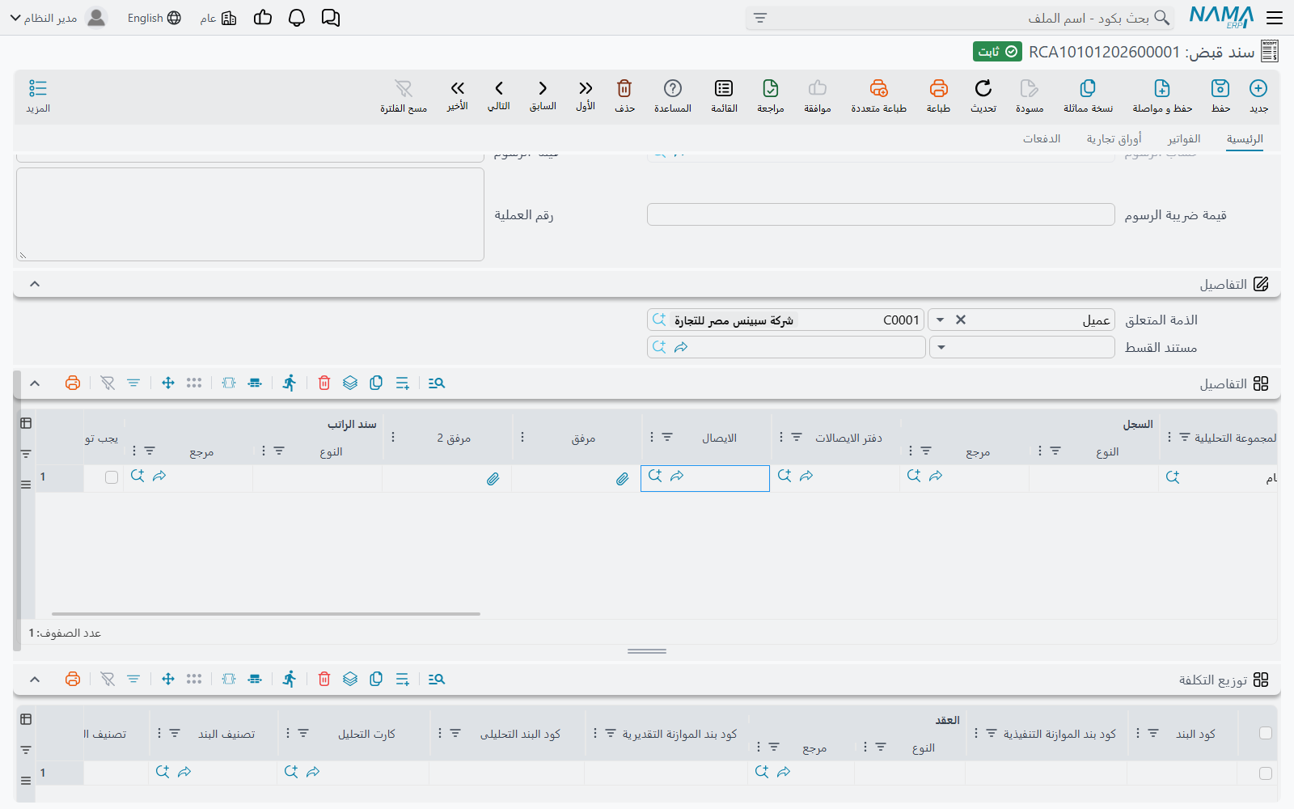Screen dimensions: 1294x809
Task: Tick the يجب تو checkbox in row 1
Action: click(x=112, y=477)
